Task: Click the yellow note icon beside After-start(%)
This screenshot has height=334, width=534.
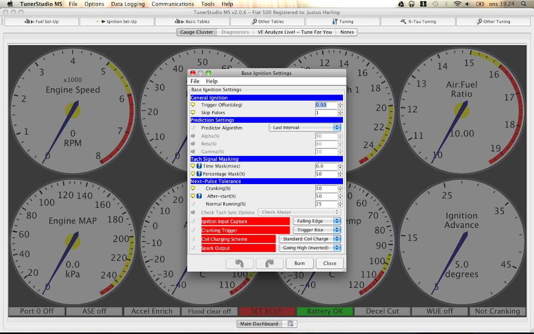Action: pos(193,196)
